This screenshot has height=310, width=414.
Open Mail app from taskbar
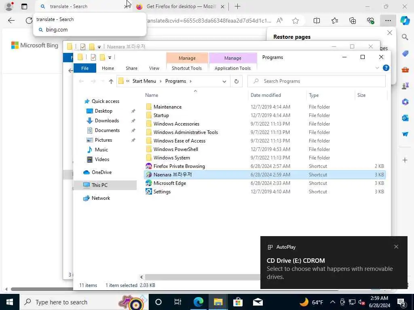coord(258,302)
